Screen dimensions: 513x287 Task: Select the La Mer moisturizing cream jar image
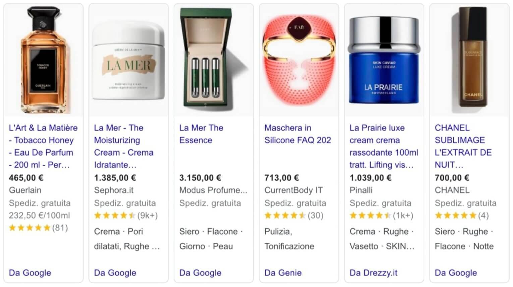[129, 60]
